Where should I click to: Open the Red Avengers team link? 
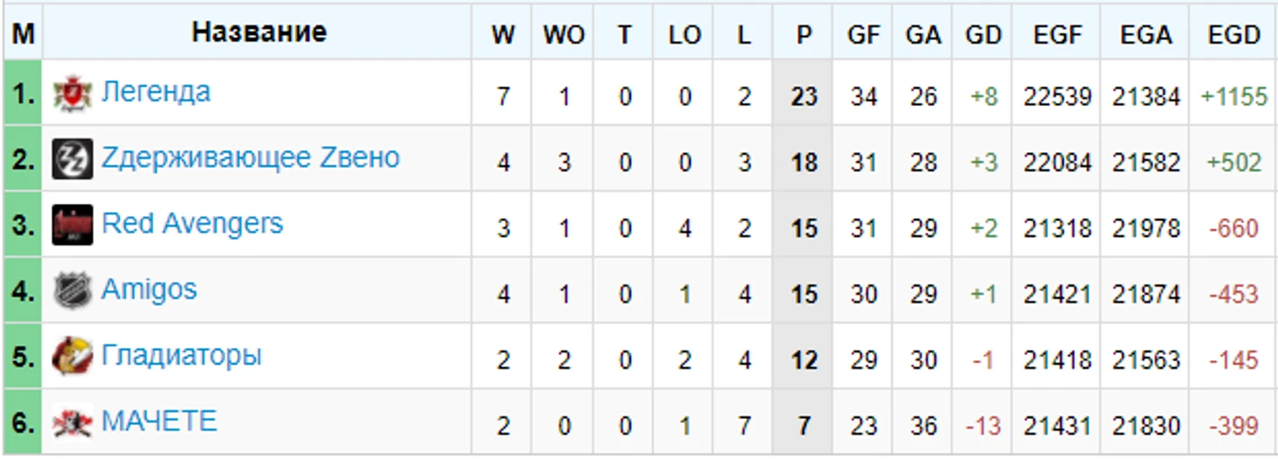(193, 224)
